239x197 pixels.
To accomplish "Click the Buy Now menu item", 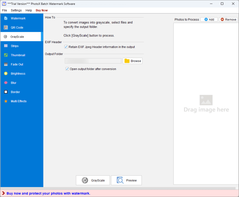I will point(42,11).
